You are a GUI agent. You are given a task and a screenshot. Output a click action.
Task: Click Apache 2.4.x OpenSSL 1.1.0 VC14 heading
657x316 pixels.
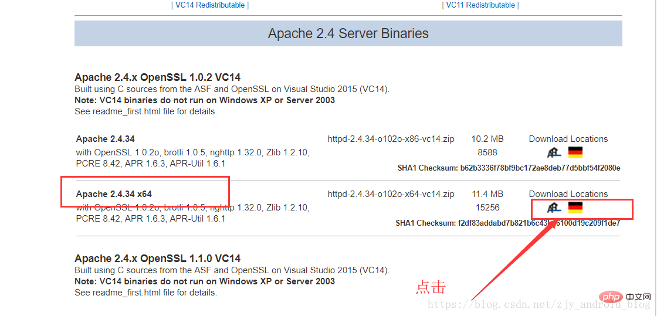158,258
